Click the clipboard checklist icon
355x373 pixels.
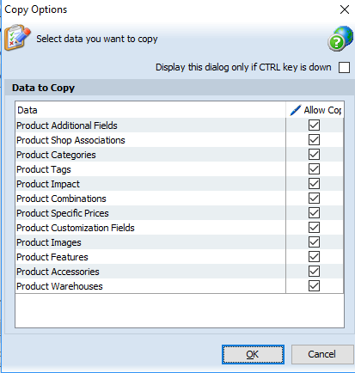(x=17, y=38)
